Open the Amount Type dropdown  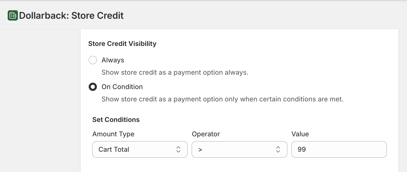point(140,149)
